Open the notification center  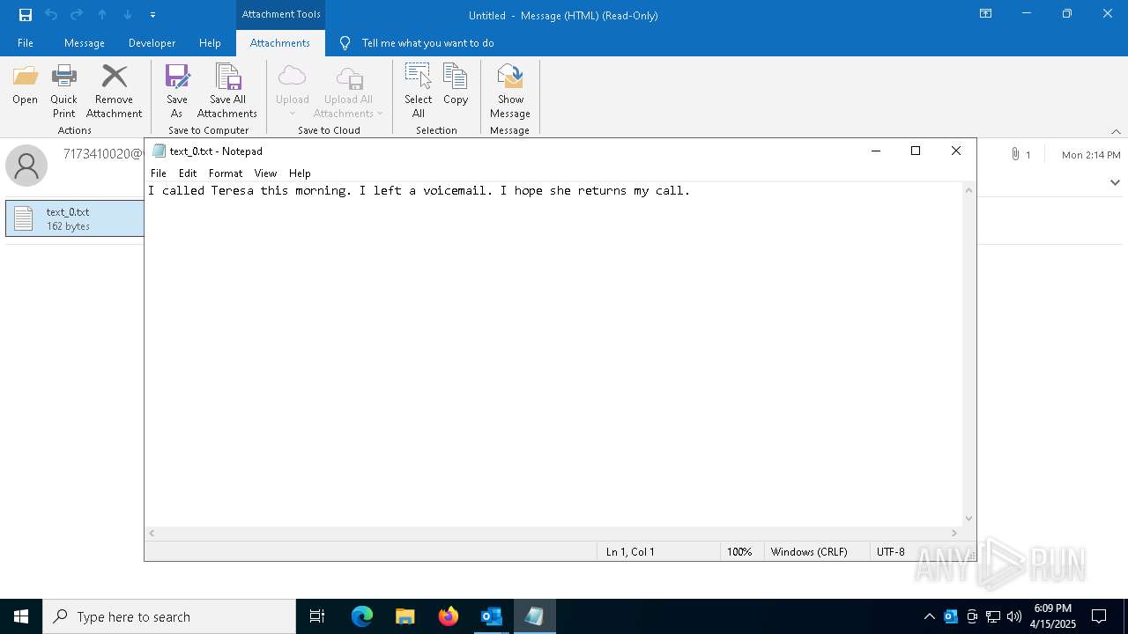pyautogui.click(x=1099, y=616)
